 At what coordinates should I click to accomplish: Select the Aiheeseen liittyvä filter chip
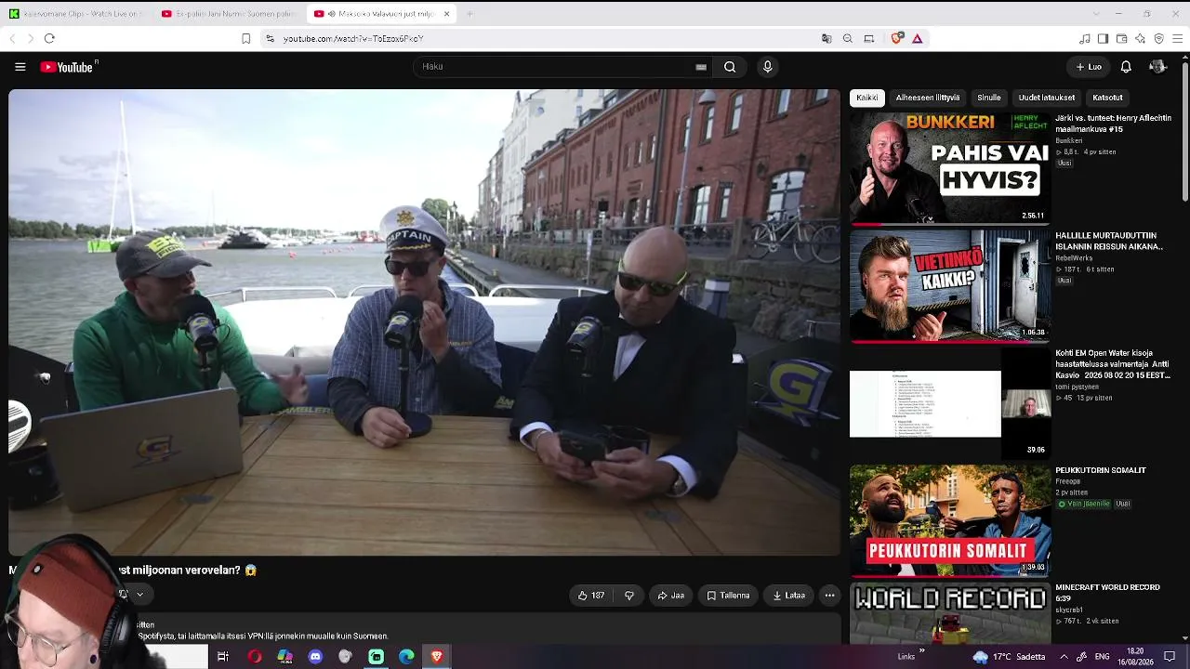pyautogui.click(x=927, y=98)
